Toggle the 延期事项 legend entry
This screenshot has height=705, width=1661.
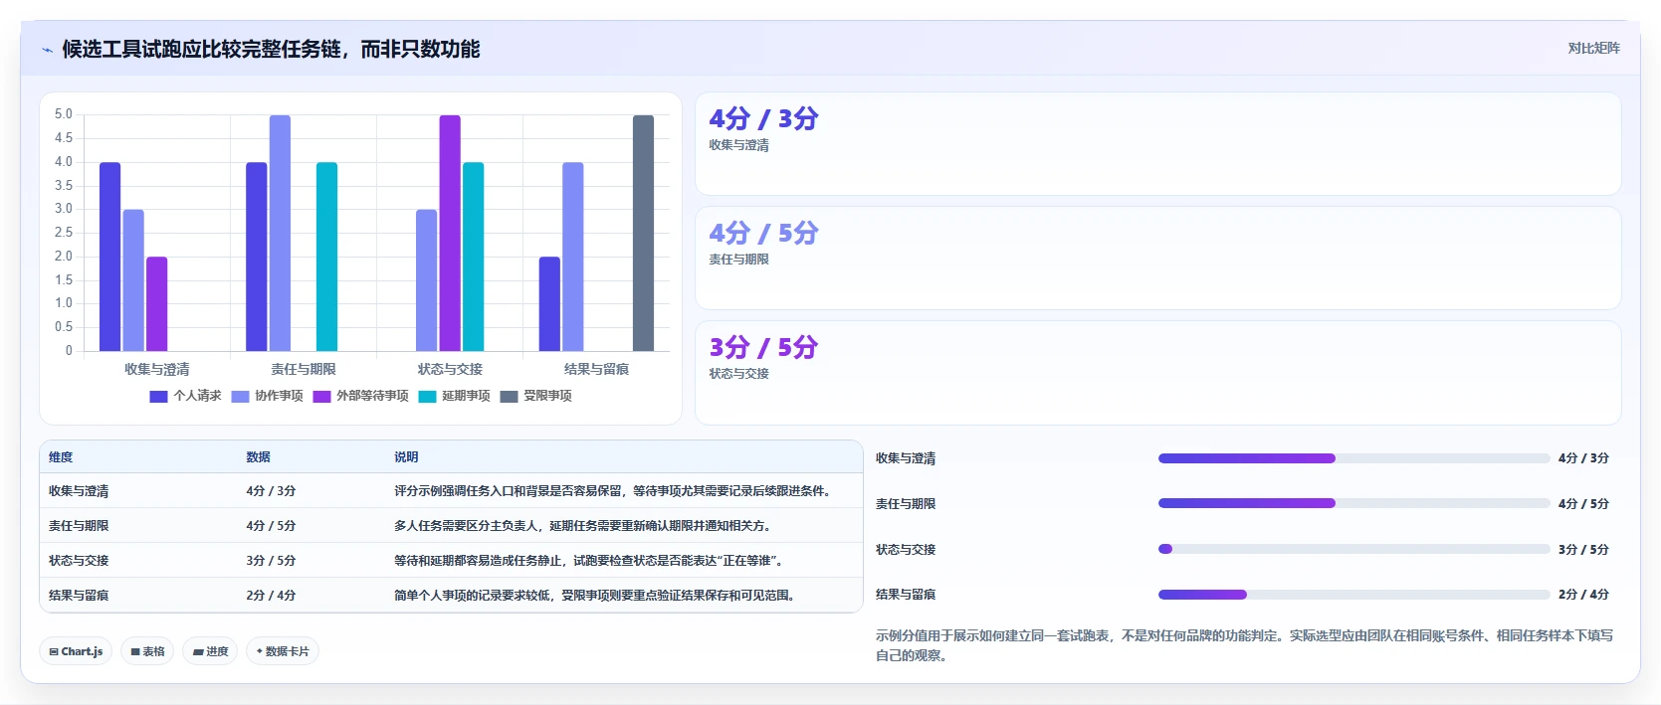tap(455, 396)
